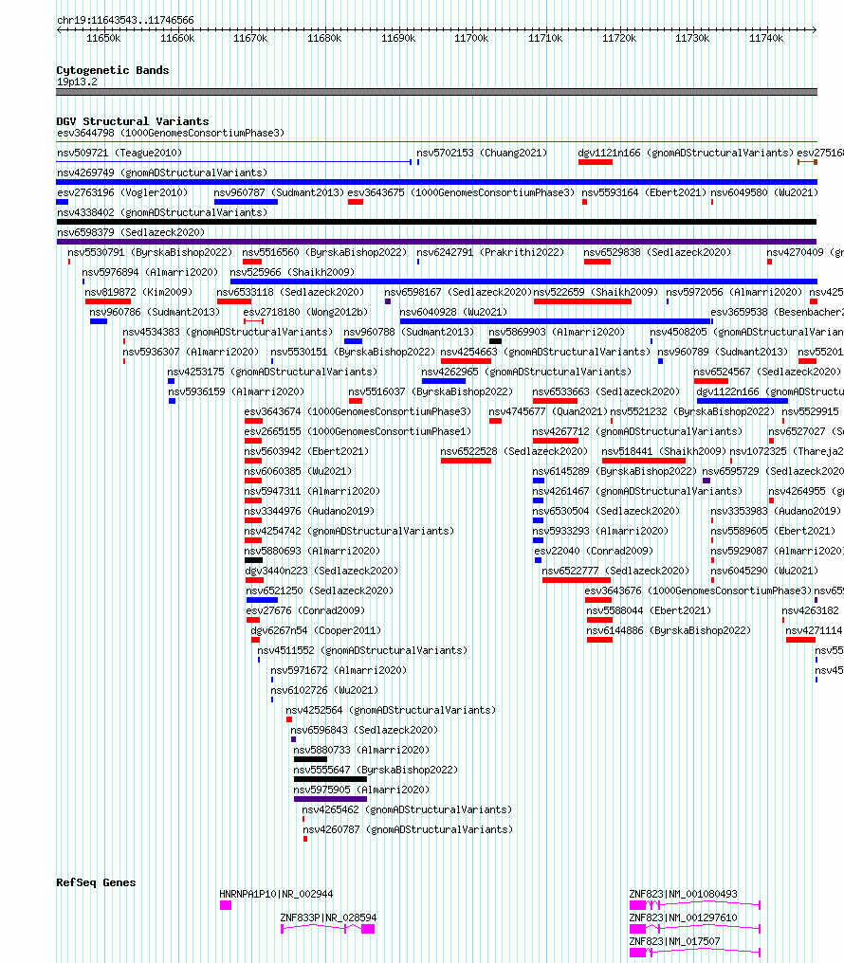844x963 pixels.
Task: Click esv2665155 1000Genomes Phase1 label
Action: pyautogui.click(x=358, y=431)
